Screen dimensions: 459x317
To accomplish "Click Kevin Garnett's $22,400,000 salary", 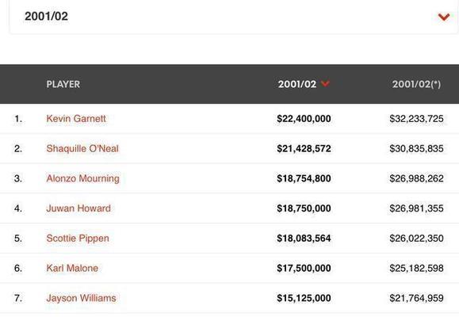I will pos(304,119).
